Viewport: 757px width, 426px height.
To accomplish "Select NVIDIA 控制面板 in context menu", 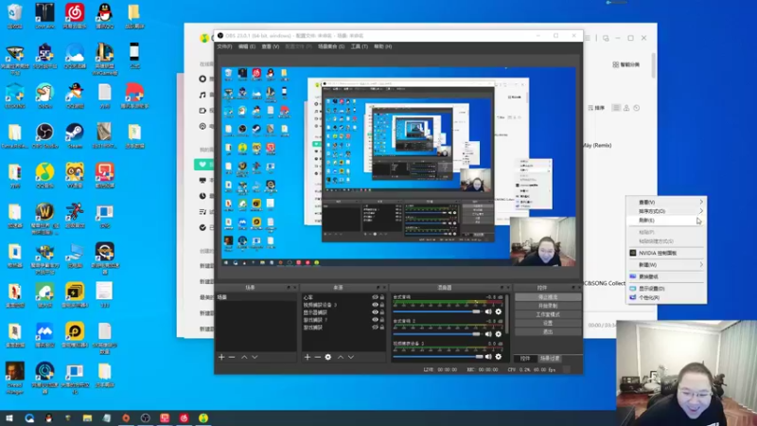I will [x=666, y=253].
